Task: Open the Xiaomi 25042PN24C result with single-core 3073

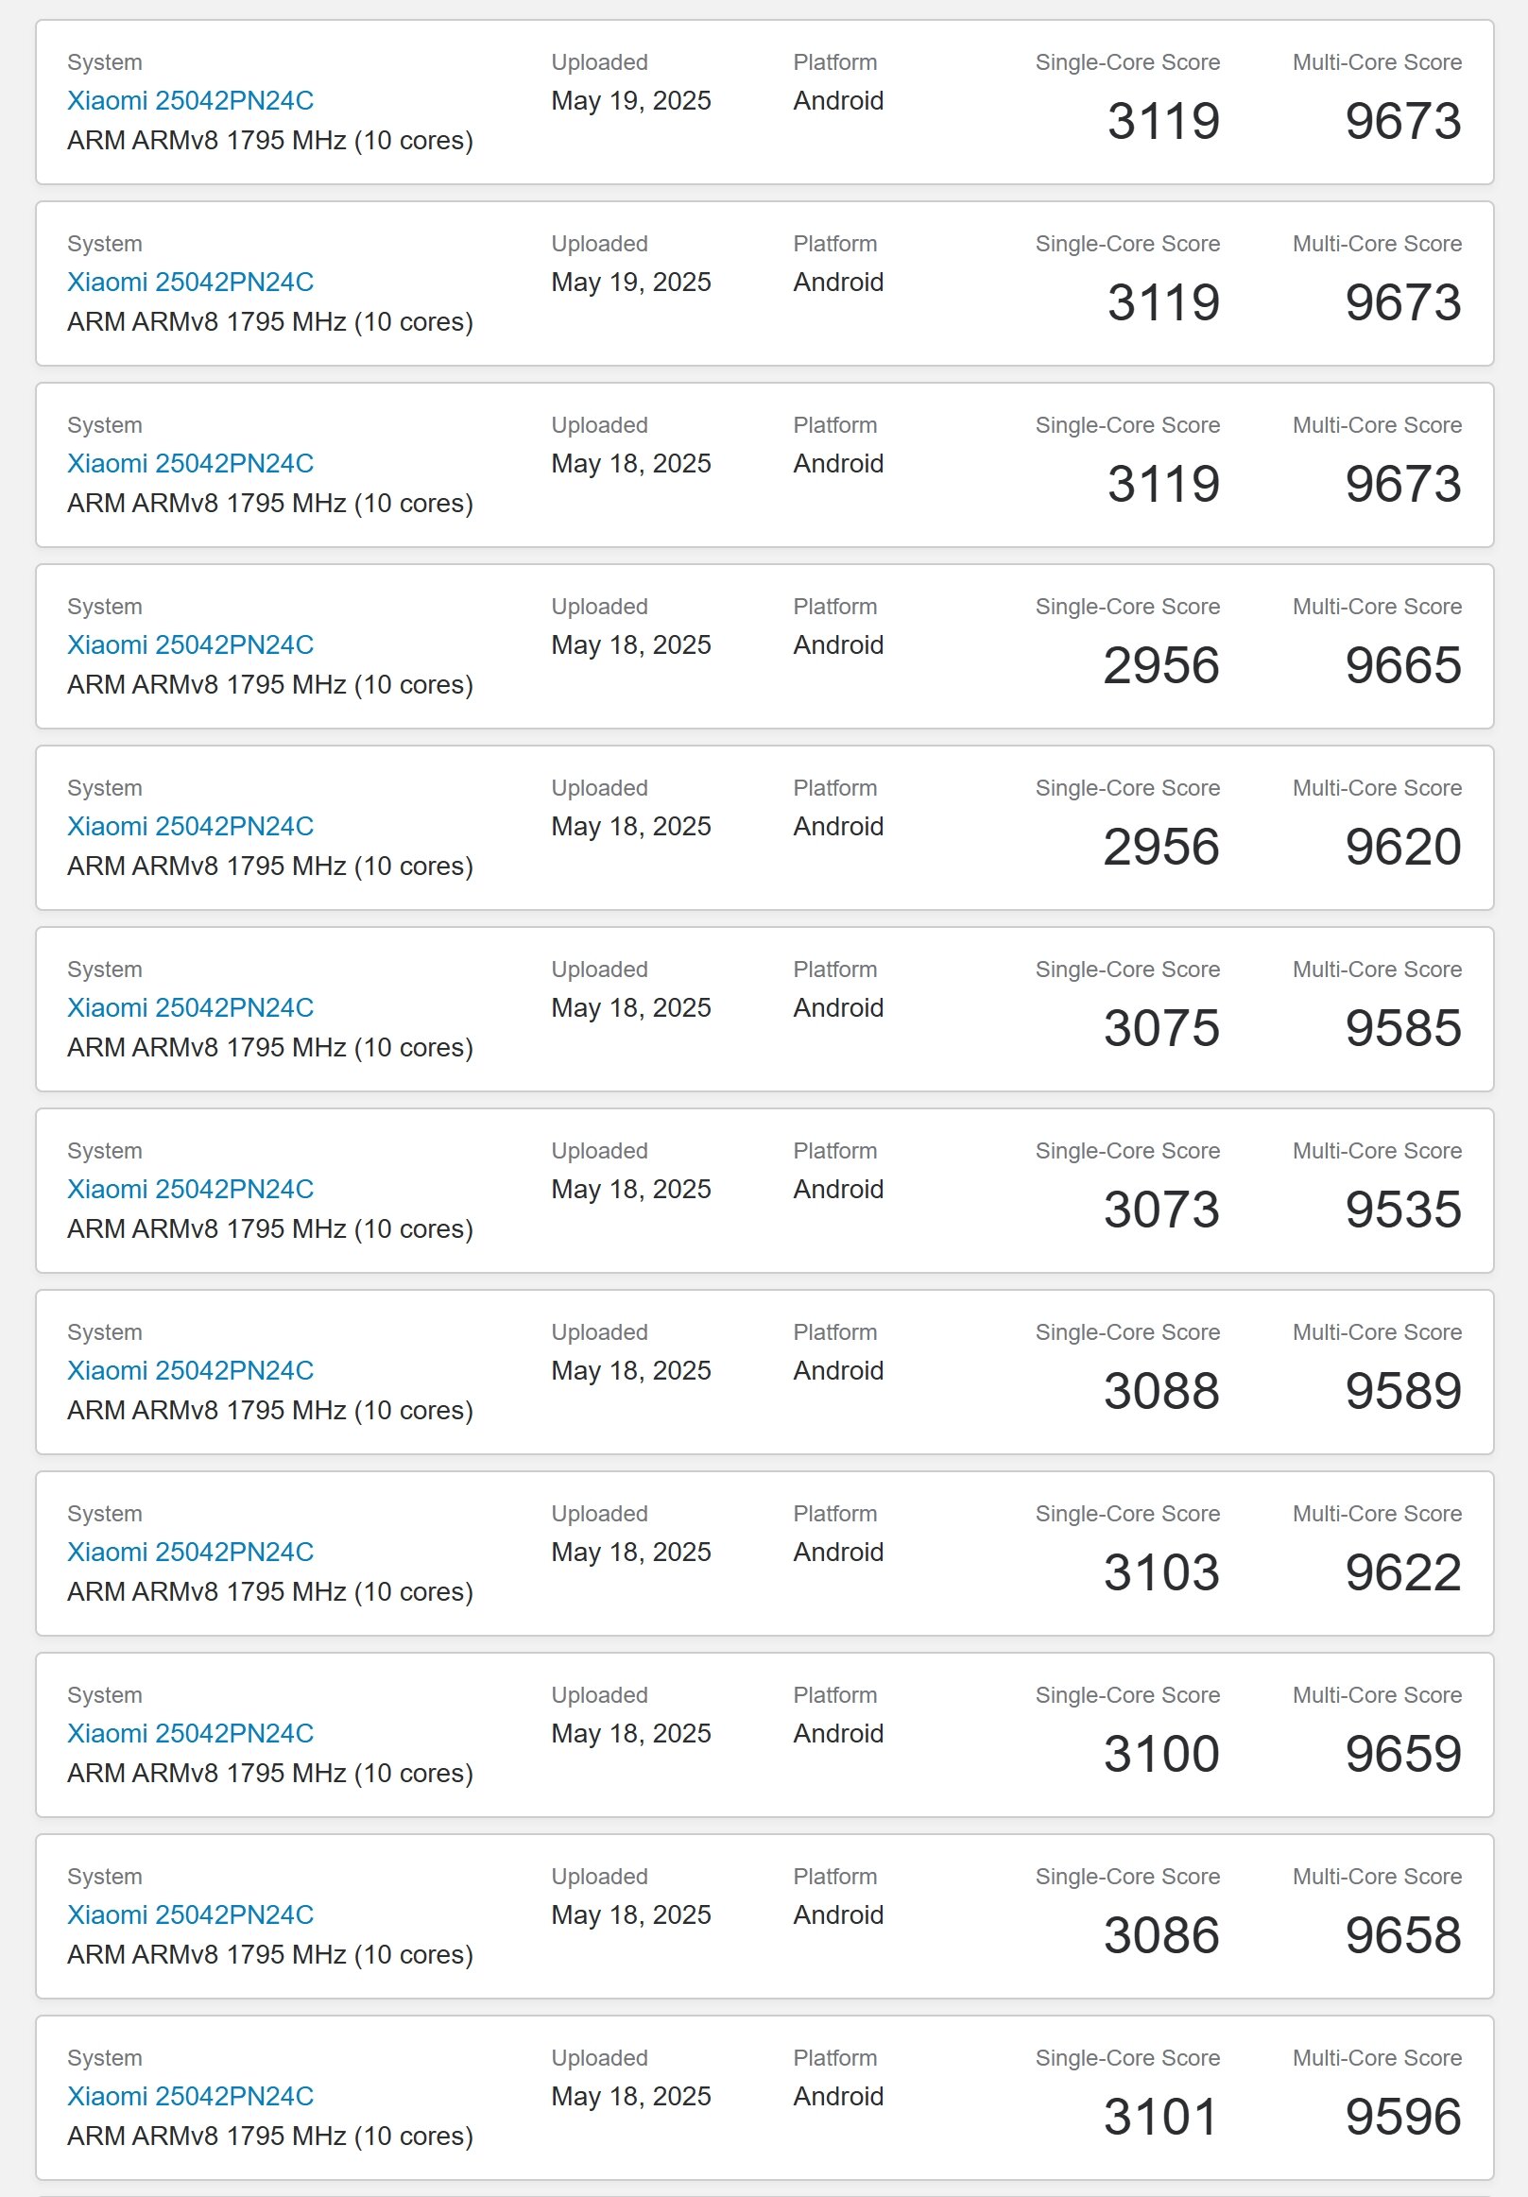Action: (190, 1190)
